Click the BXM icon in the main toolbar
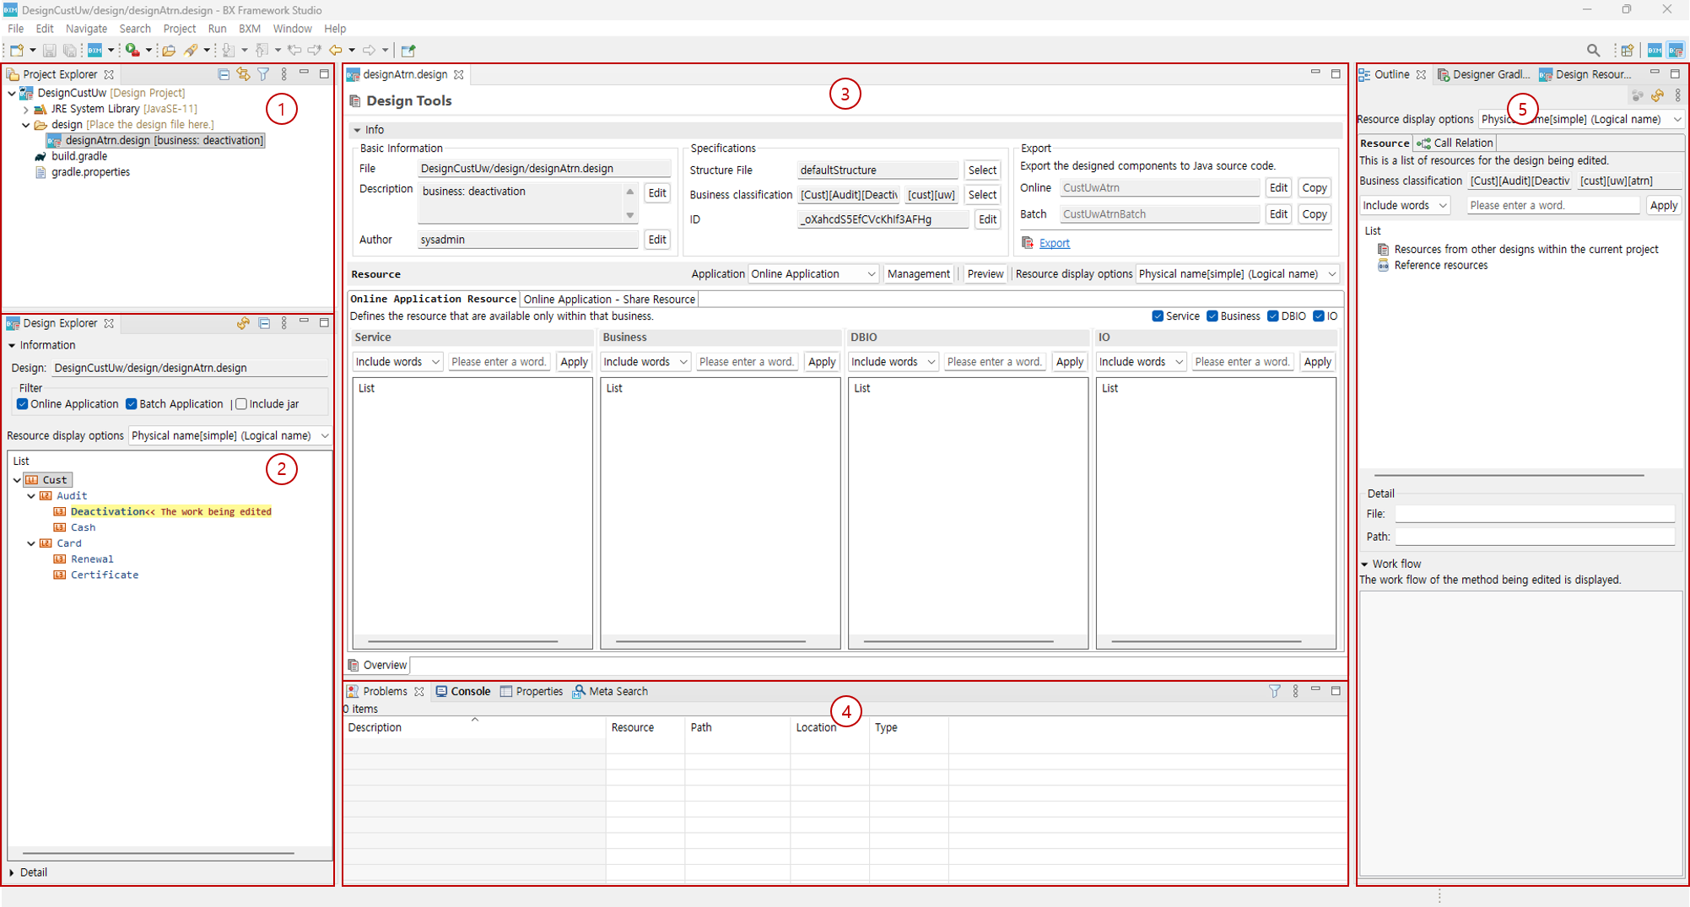Screen dimensions: 1690x907 tap(94, 51)
